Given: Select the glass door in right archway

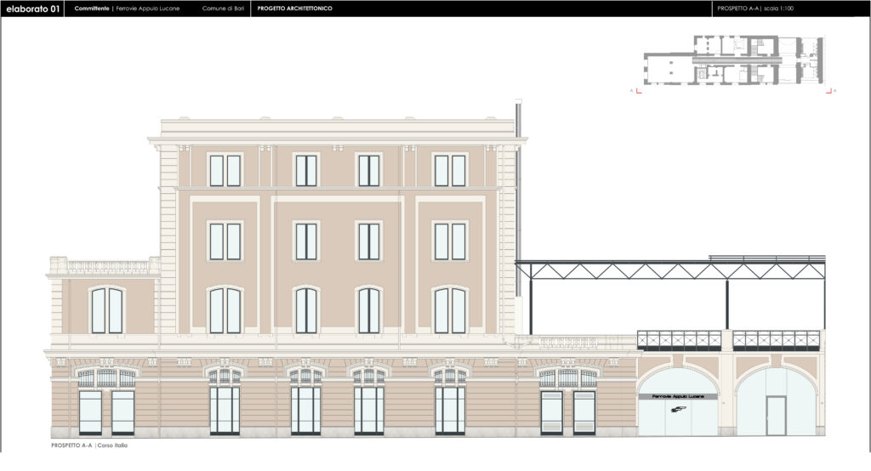Looking at the screenshot, I should pos(775,415).
